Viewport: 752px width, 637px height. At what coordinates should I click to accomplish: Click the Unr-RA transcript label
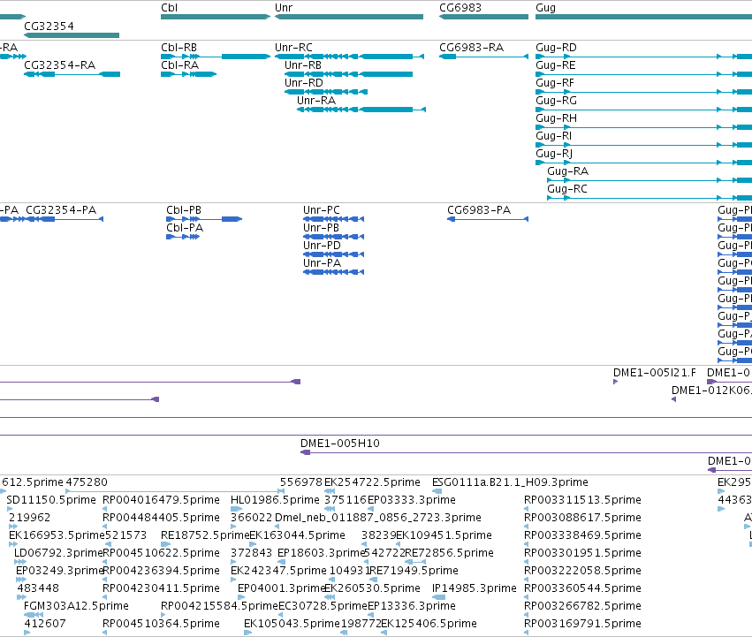tap(316, 101)
